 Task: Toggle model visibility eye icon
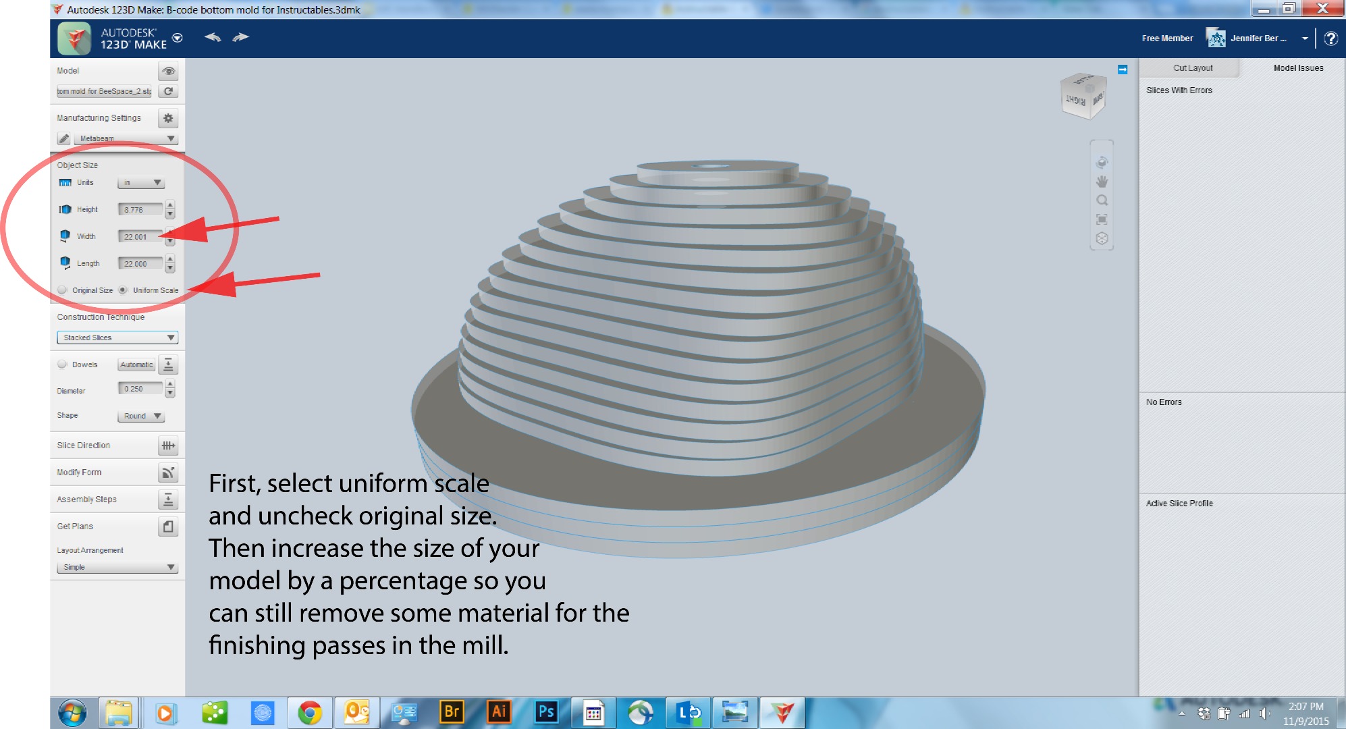tap(168, 71)
